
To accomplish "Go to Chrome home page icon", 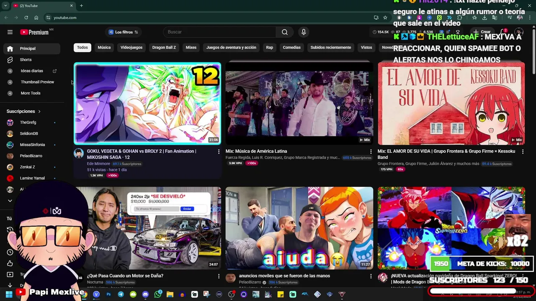I will 36,18.
